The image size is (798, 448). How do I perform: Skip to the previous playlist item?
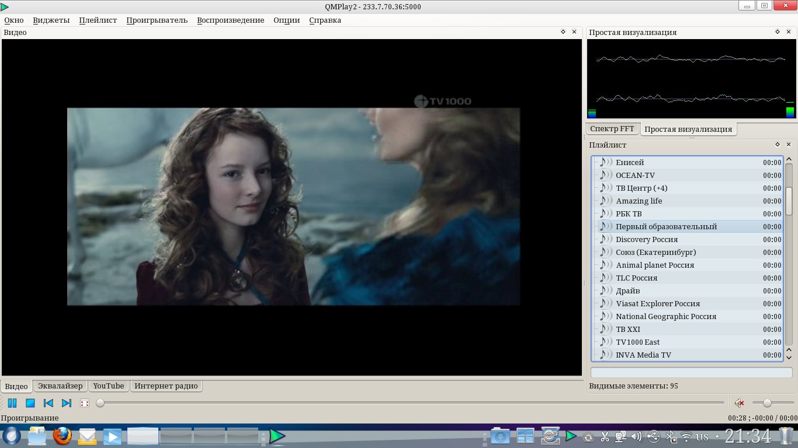48,403
